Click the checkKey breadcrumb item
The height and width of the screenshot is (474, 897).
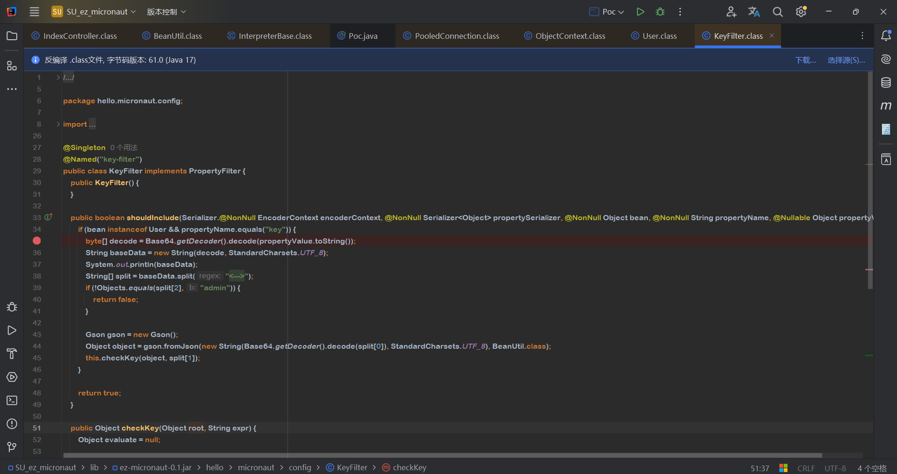coord(404,467)
